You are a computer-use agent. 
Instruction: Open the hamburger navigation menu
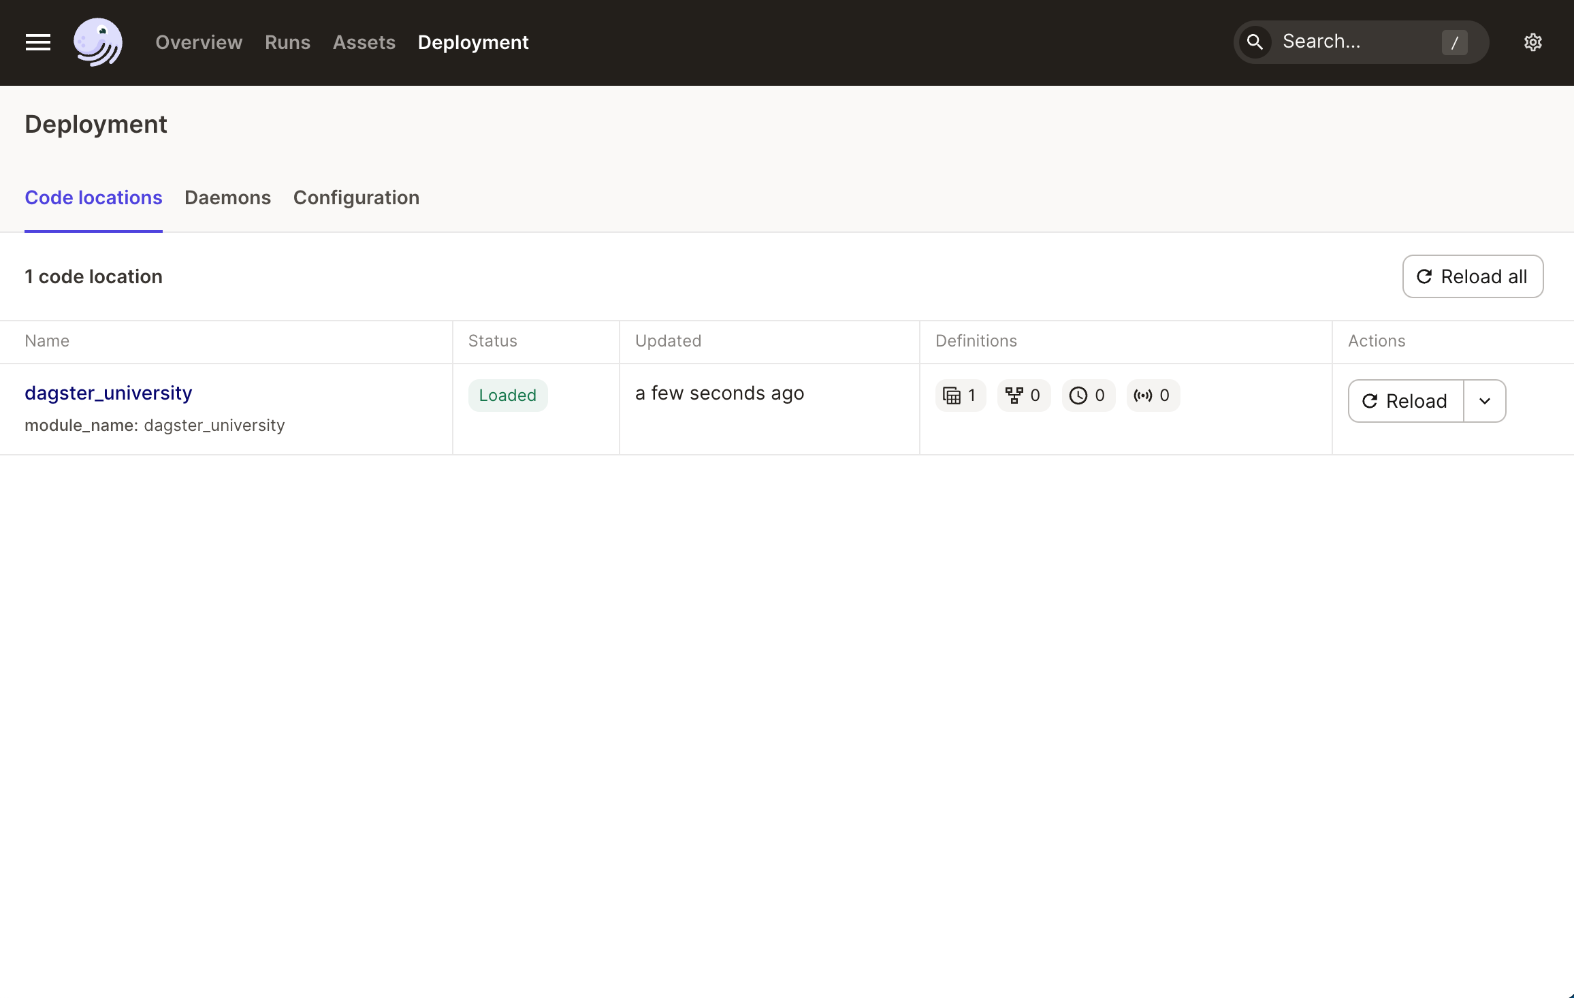[38, 42]
